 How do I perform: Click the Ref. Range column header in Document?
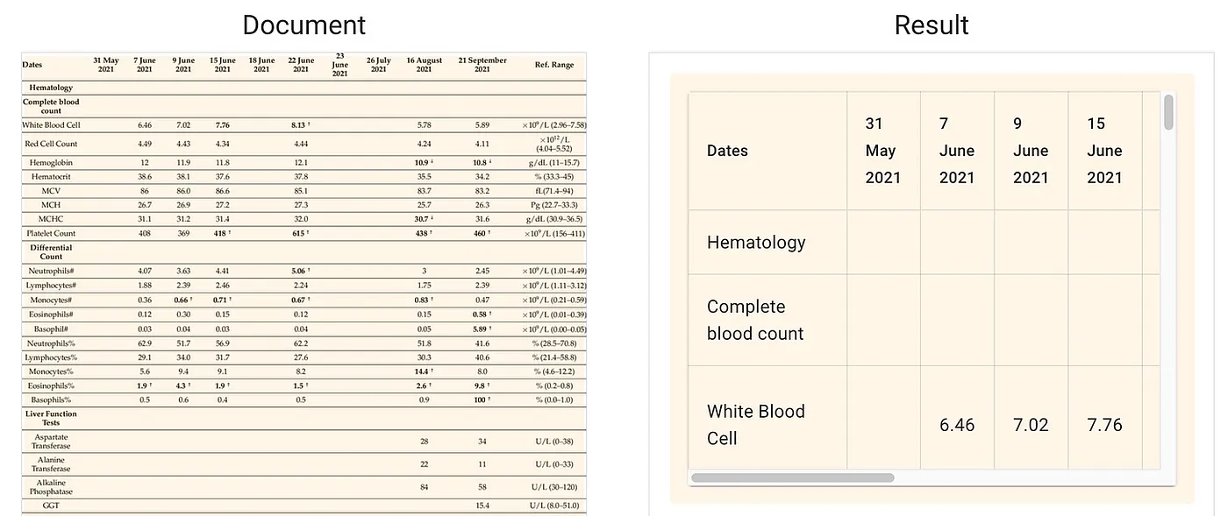point(554,65)
